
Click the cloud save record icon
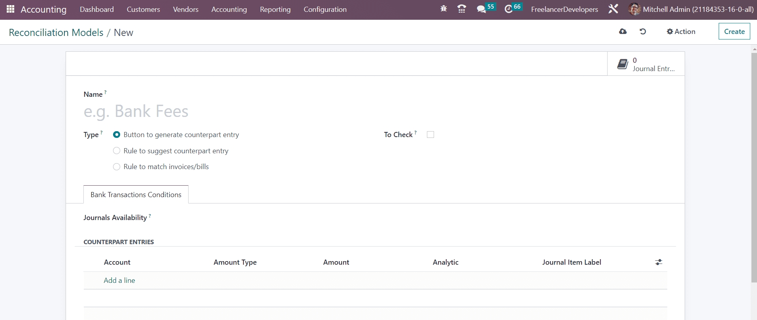point(623,32)
